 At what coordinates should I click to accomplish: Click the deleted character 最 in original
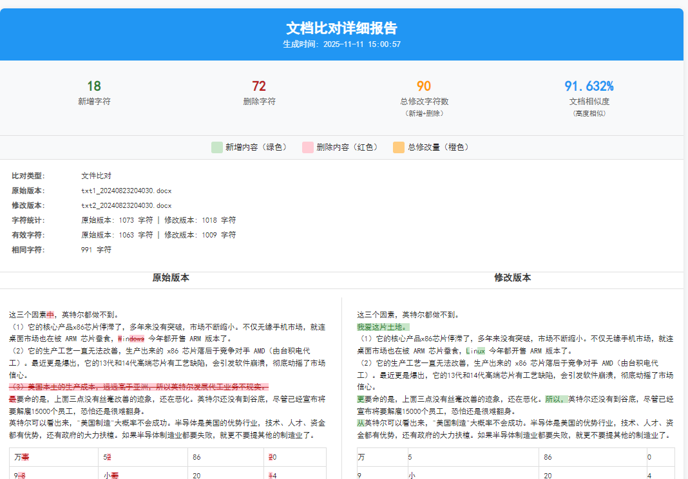coord(13,399)
